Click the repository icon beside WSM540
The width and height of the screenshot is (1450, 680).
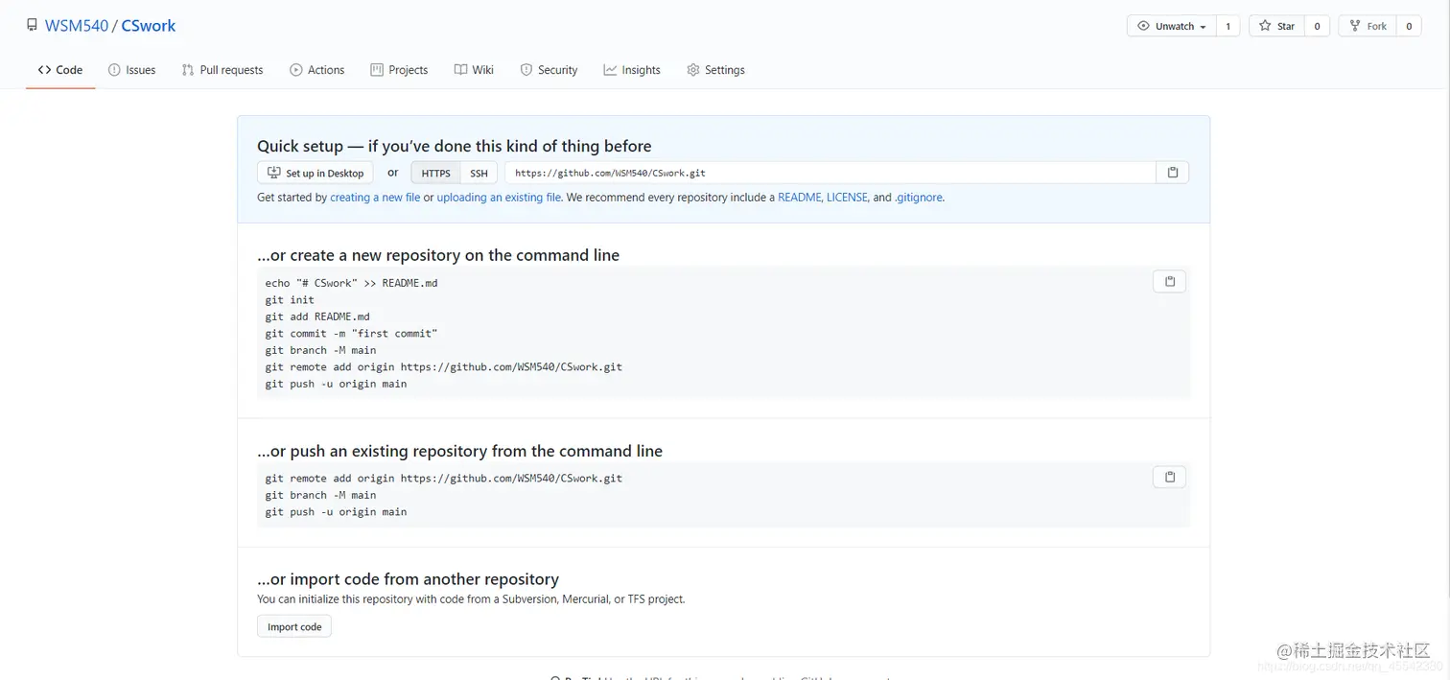[x=33, y=26]
